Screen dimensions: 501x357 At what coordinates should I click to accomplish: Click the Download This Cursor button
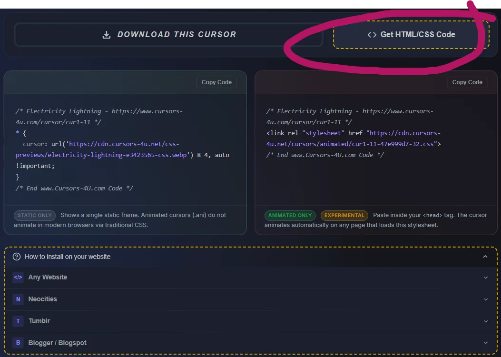pos(168,35)
